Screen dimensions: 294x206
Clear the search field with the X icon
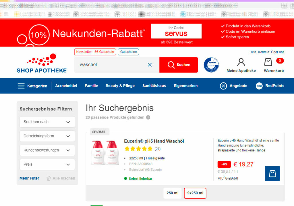point(150,65)
